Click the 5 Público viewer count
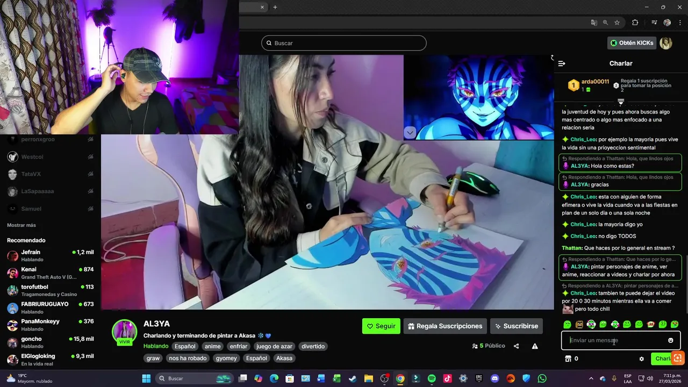The width and height of the screenshot is (688, 387). click(x=489, y=346)
